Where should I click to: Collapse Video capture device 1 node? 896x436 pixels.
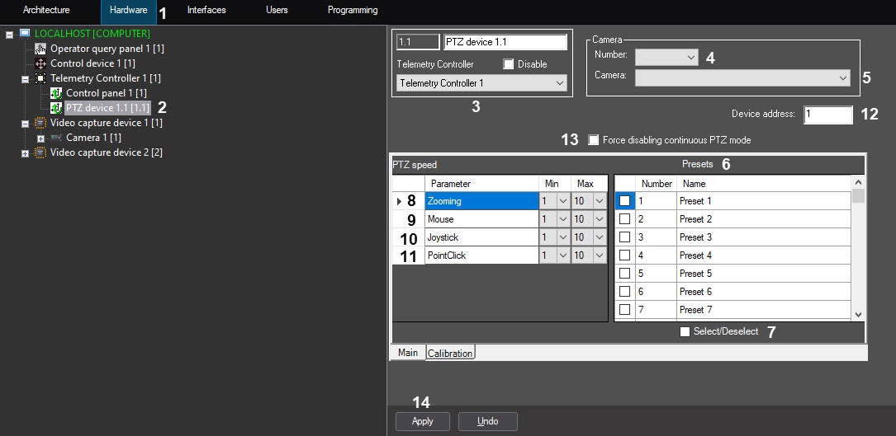click(x=25, y=124)
